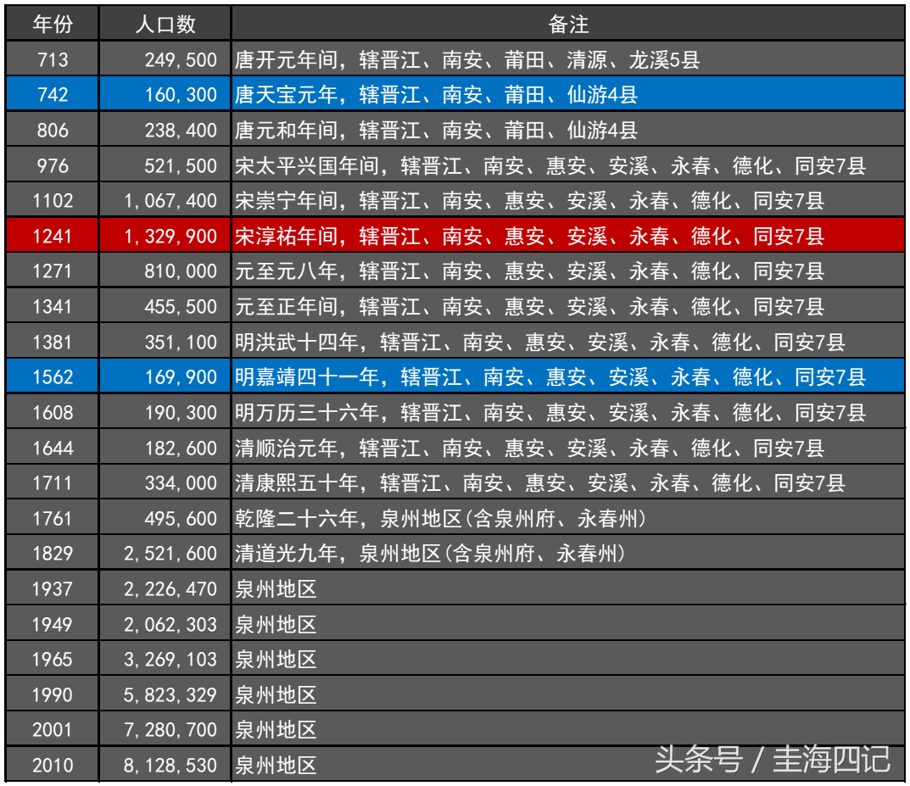Click the remark starting with 清康熙五十年

click(x=539, y=482)
